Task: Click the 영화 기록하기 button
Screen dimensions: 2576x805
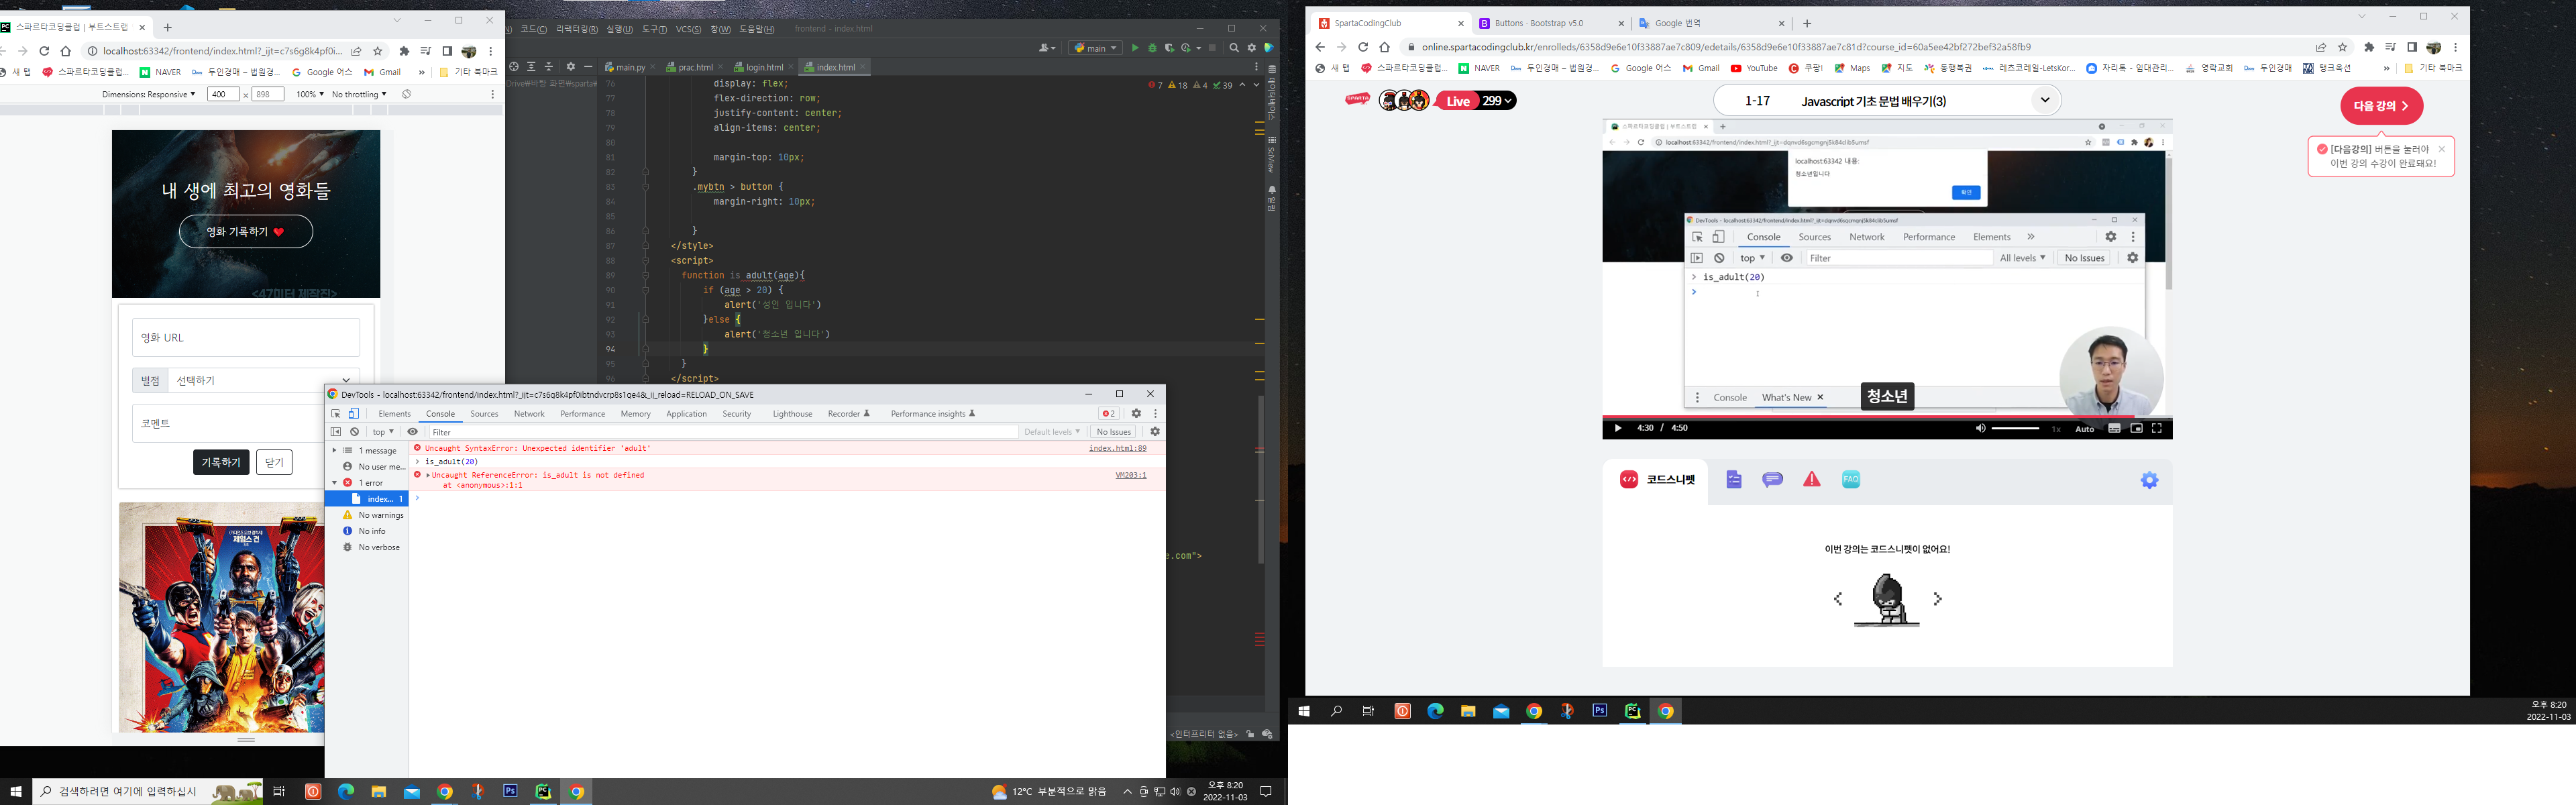Action: [x=246, y=232]
